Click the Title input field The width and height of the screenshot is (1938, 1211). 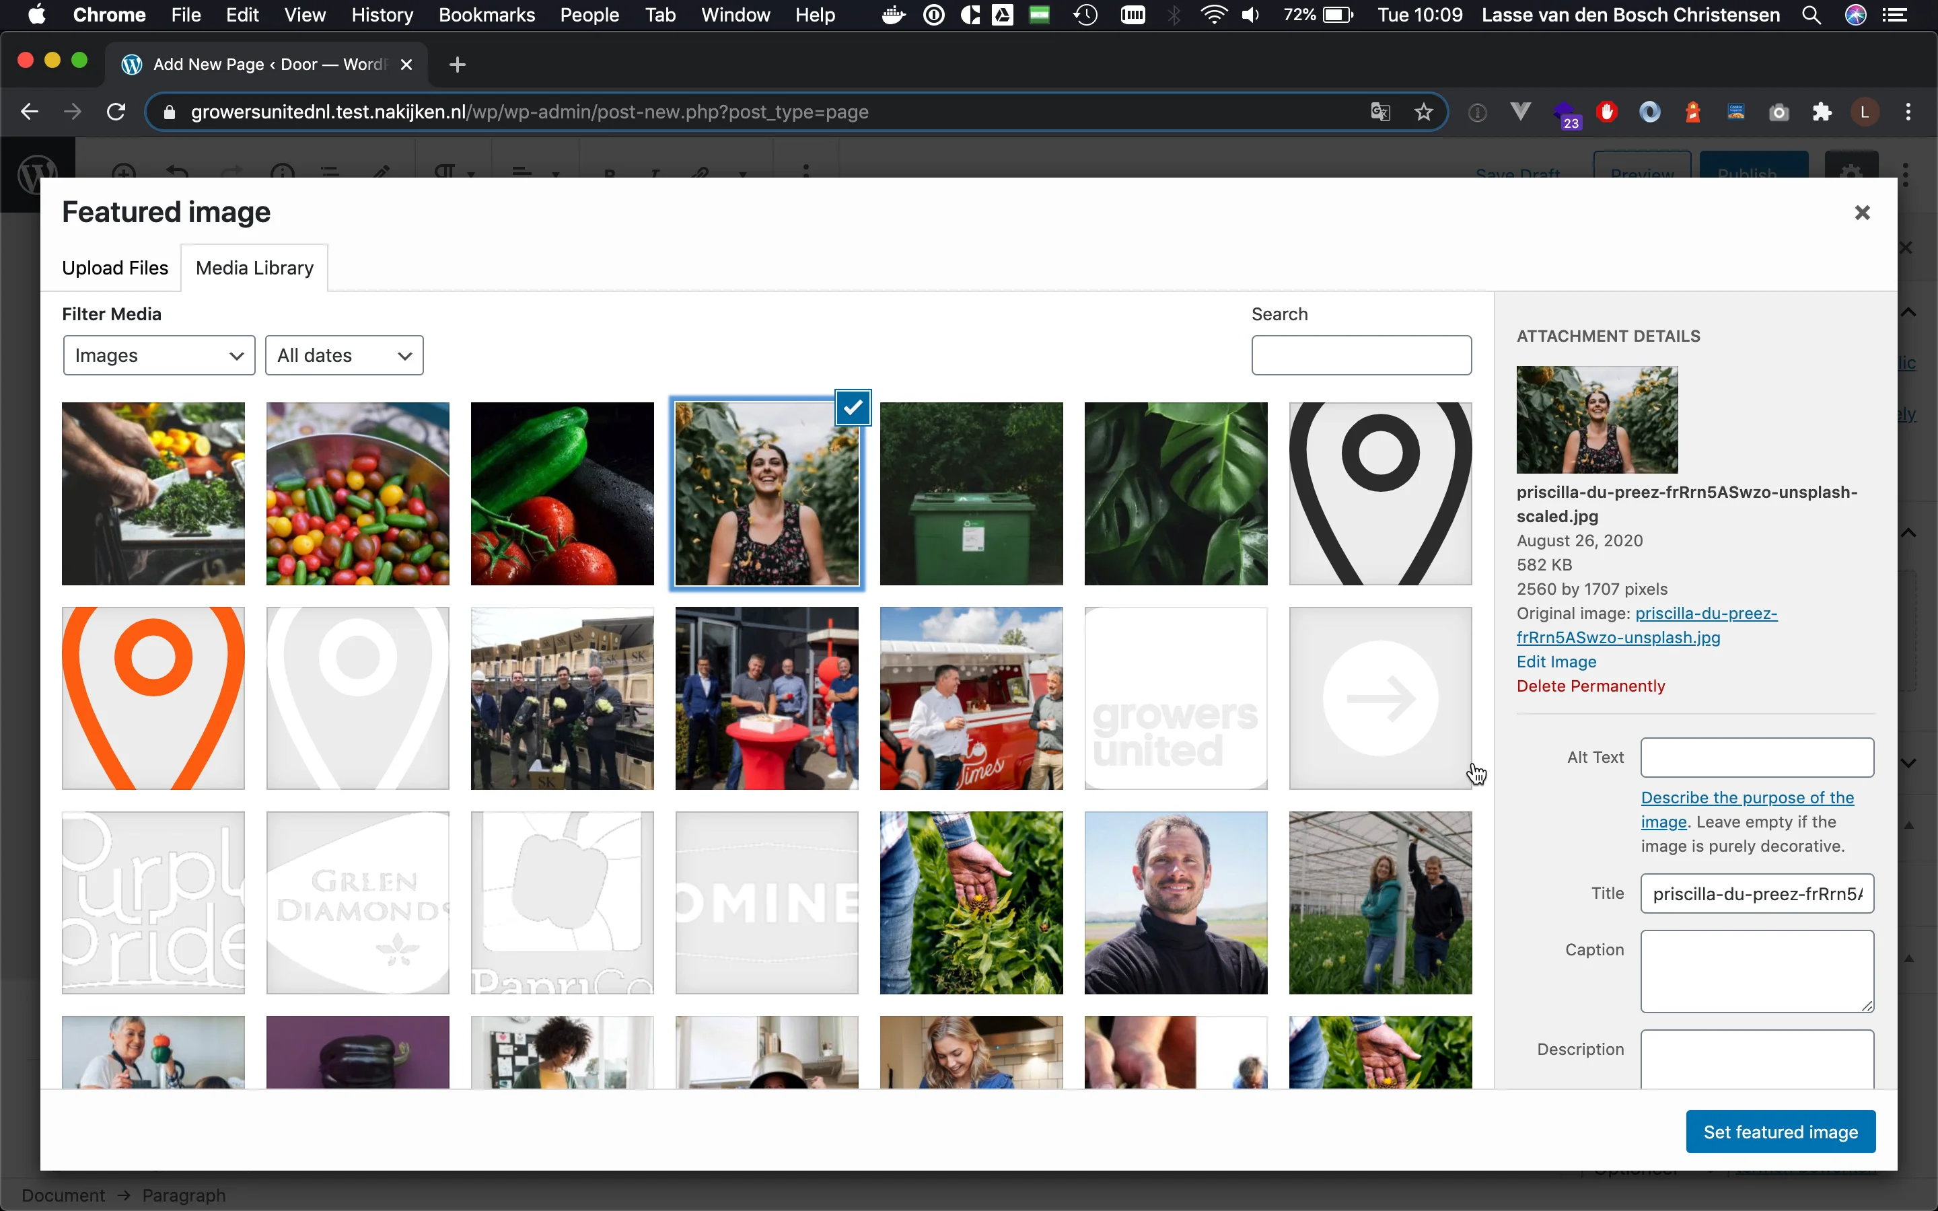coord(1757,894)
